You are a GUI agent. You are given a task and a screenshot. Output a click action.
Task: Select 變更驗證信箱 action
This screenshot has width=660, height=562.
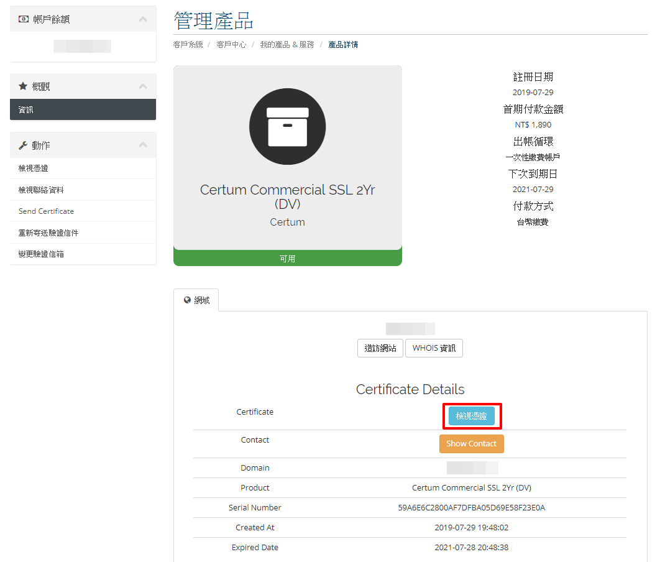83,254
